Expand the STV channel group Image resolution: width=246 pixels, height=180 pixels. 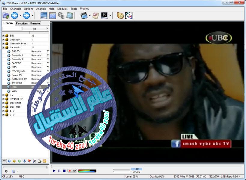(3, 111)
